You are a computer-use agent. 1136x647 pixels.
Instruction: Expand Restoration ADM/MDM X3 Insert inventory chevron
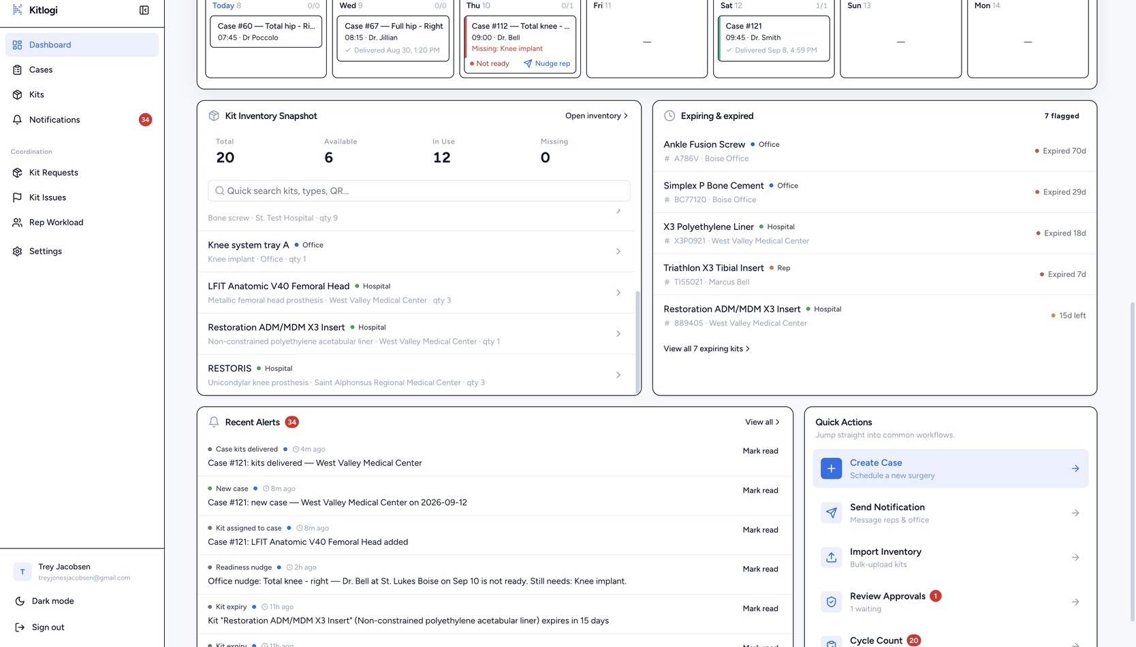pos(618,334)
